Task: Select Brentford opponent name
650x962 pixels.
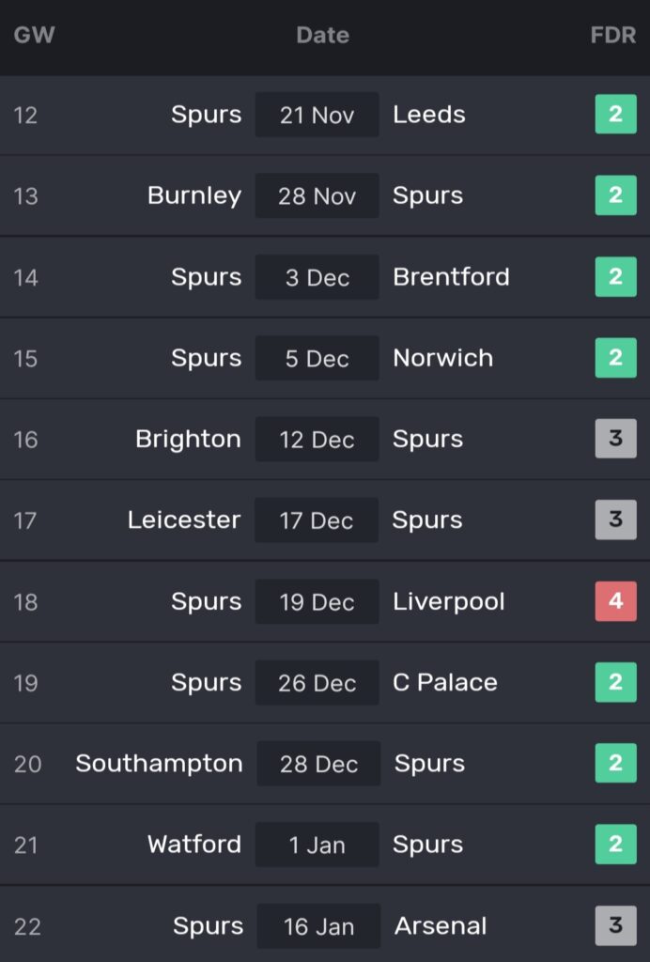Action: coord(451,277)
